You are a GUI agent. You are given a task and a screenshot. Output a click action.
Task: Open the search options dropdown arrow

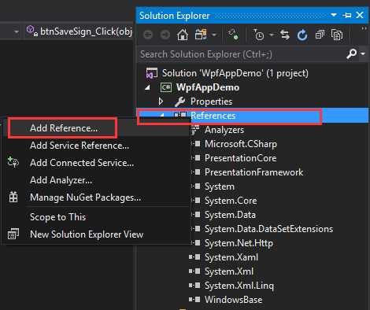[x=363, y=54]
